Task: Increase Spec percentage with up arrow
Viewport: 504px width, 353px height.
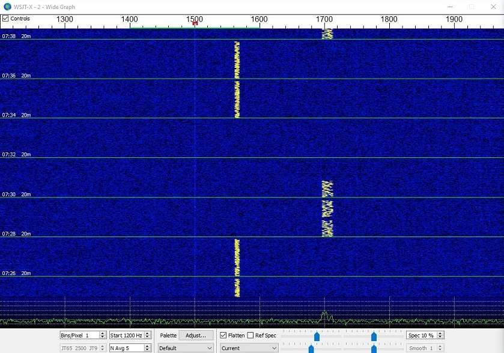Action: tap(440, 333)
